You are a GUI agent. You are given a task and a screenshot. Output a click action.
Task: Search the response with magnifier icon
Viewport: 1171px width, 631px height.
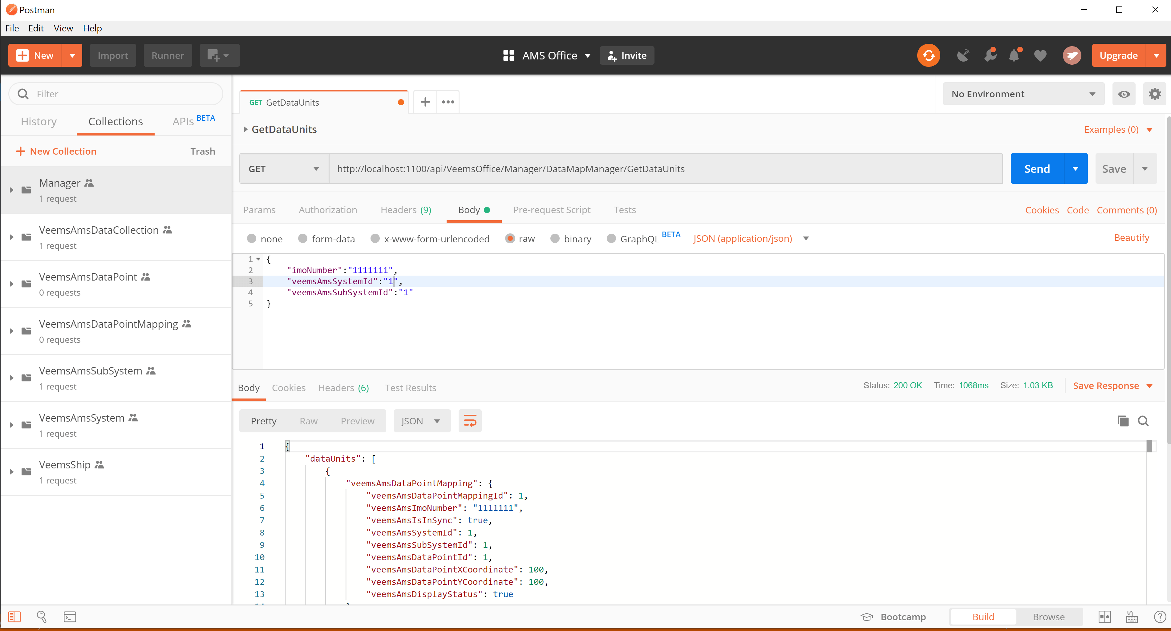click(1143, 421)
